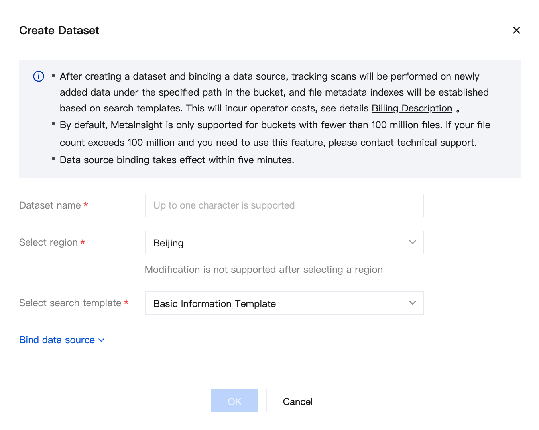Expand the Bind data source section

[62, 340]
